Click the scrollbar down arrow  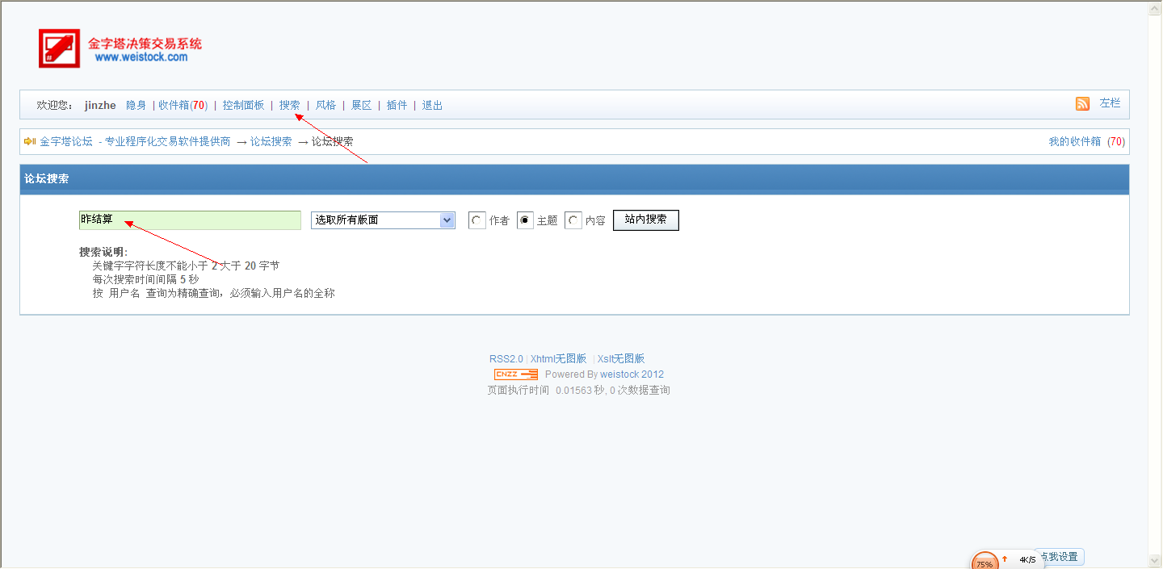click(1155, 560)
